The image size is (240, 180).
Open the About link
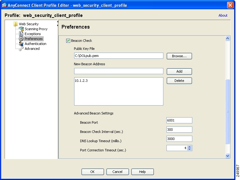coord(223,15)
